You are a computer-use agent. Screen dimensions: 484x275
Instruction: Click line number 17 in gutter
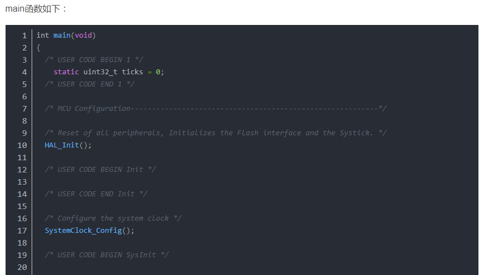click(22, 231)
